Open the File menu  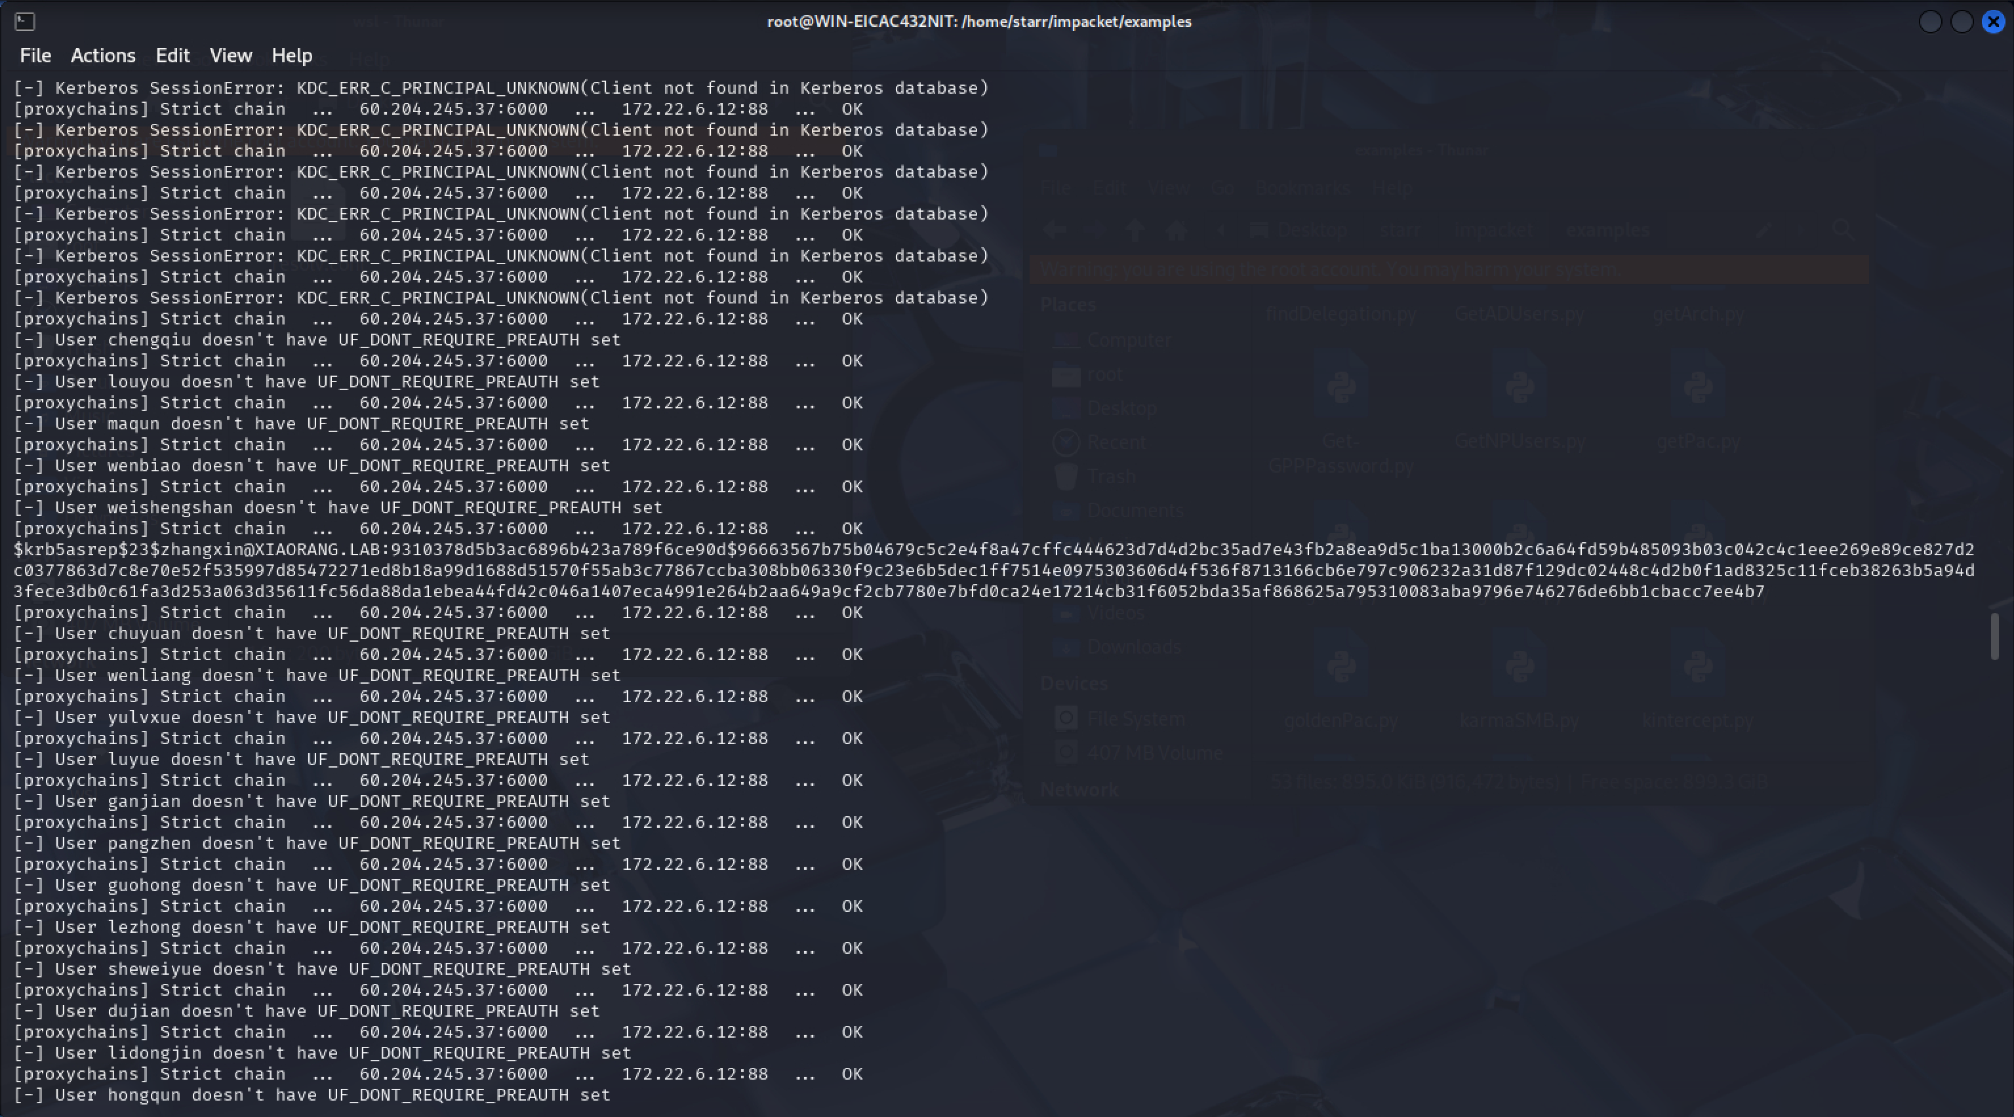click(35, 56)
